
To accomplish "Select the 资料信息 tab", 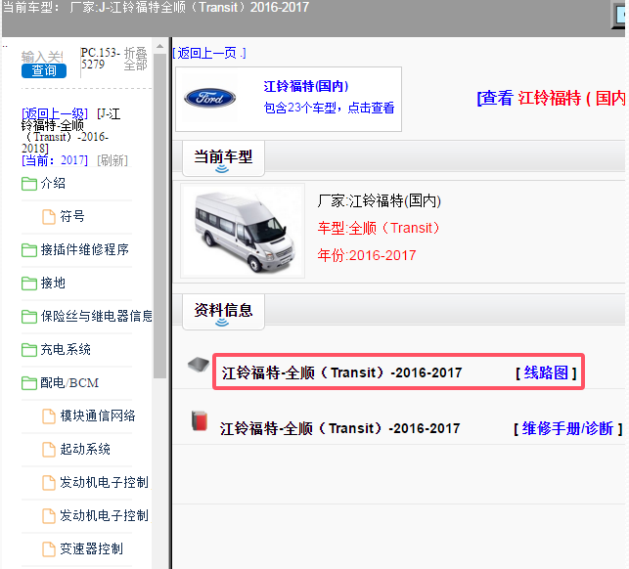I will pos(223,312).
